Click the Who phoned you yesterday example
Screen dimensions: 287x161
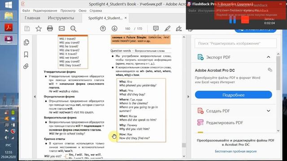pos(138,85)
